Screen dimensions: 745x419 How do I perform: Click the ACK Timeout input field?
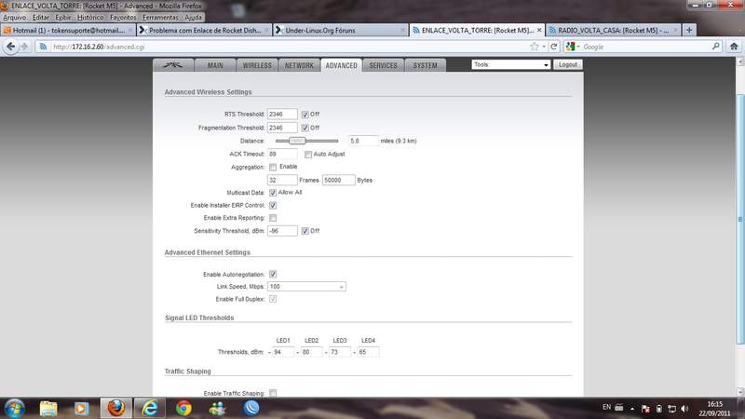pyautogui.click(x=282, y=154)
